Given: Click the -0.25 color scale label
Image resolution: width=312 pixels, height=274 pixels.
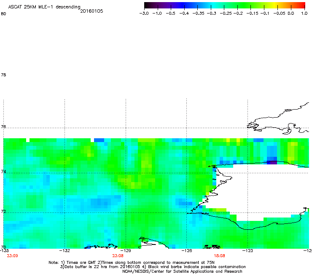Looking at the screenshot, I should [x=226, y=13].
